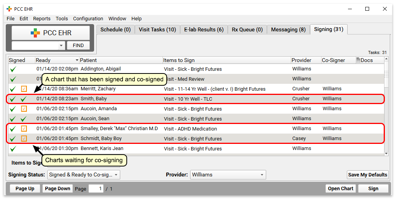Click signed checkmark for Addington, Abigail
This screenshot has width=396, height=199.
(x=13, y=69)
